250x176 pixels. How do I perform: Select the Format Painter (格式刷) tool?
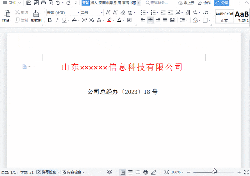pyautogui.click(x=36, y=16)
